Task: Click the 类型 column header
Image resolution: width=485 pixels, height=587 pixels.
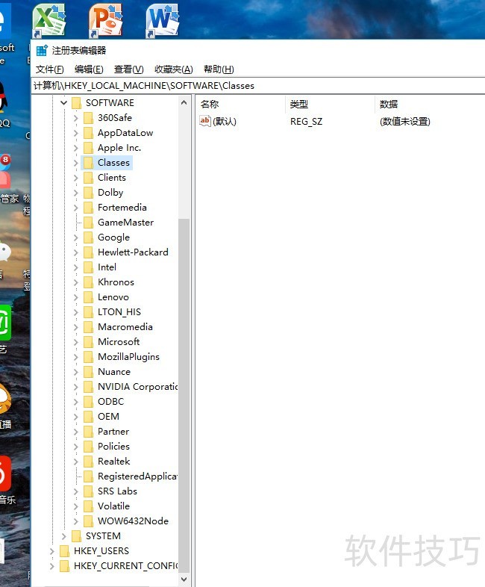Action: tap(331, 104)
